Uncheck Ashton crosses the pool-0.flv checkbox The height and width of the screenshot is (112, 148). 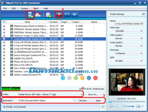(4, 75)
